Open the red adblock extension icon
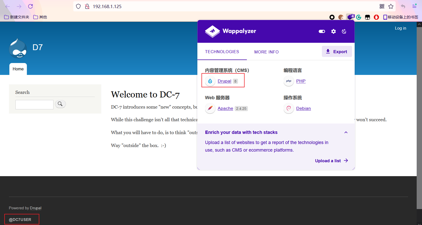This screenshot has height=225, width=422. 376,17
